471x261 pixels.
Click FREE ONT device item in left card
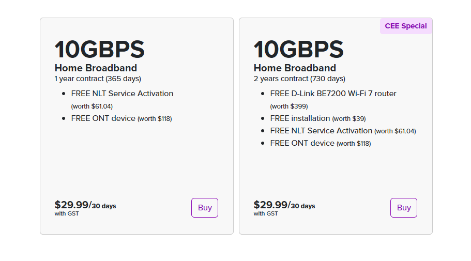click(121, 119)
